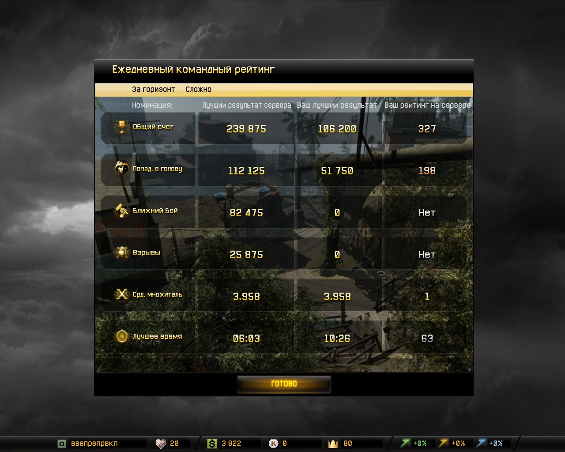This screenshot has height=452, width=565.
Task: Click the yellow boost arrow icon
Action: [x=444, y=443]
